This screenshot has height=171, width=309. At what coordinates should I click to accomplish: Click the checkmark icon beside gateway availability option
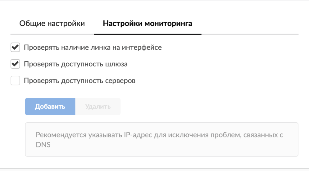(15, 64)
